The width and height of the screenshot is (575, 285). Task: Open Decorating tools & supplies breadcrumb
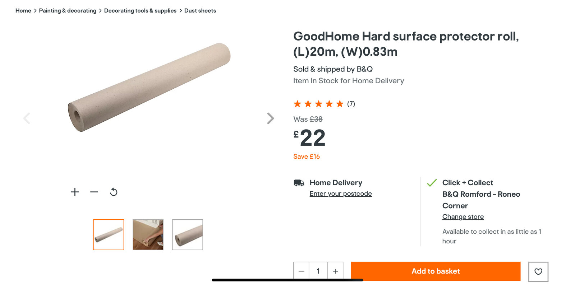[140, 11]
